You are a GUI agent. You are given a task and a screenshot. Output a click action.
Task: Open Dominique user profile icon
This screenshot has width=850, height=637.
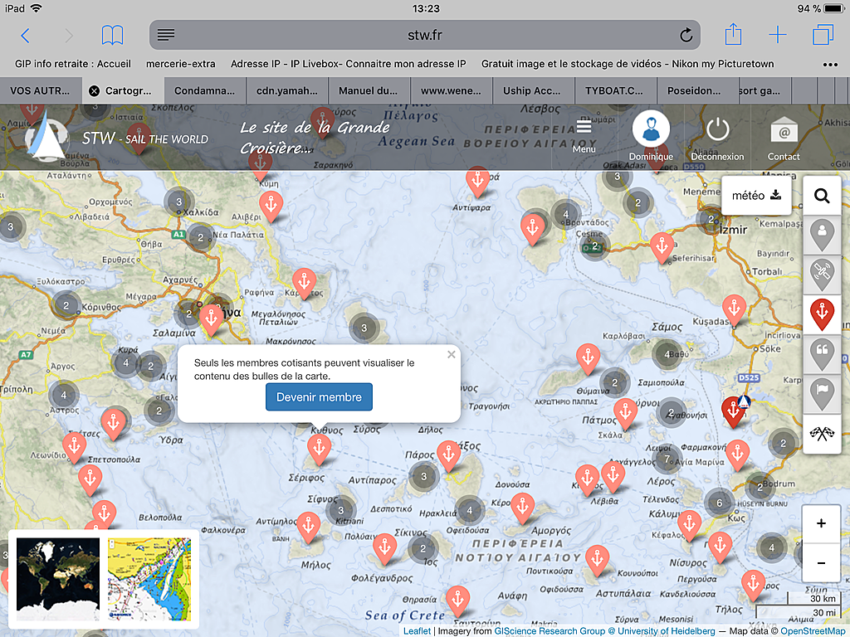click(651, 129)
